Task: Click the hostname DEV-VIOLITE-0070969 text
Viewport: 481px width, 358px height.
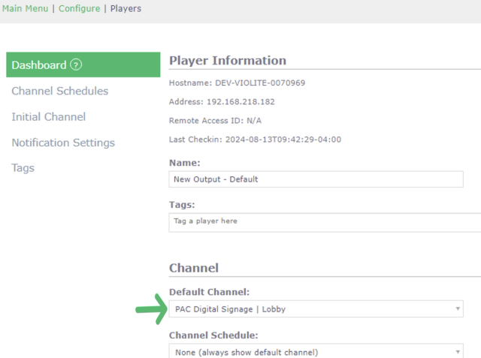Action: click(260, 83)
